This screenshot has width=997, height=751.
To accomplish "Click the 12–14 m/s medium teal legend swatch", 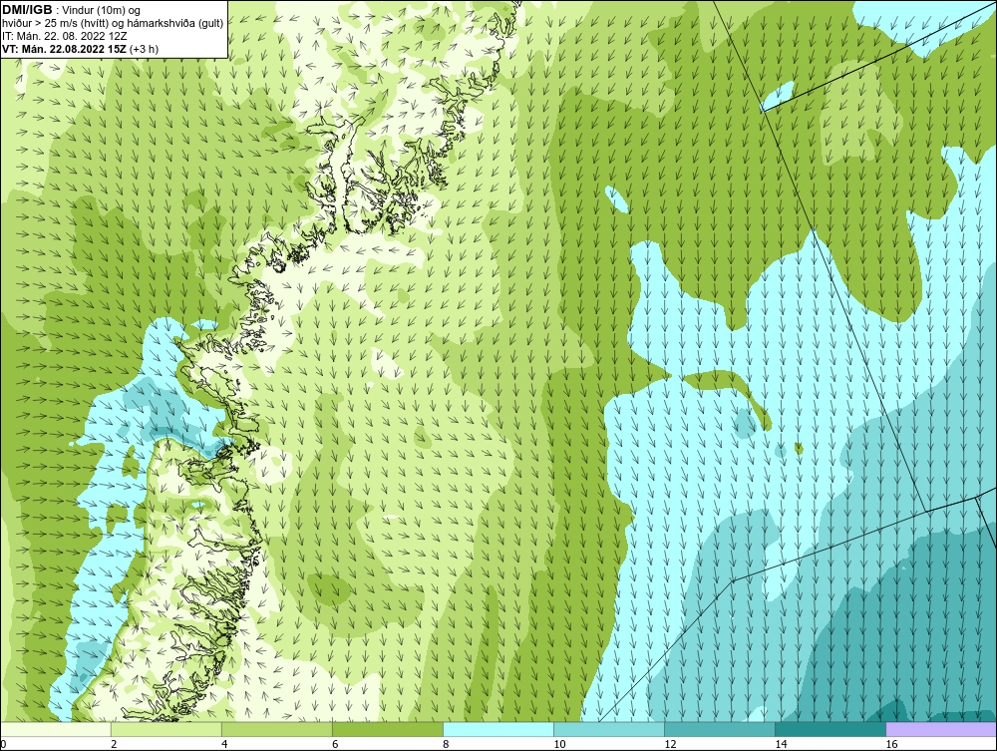I will tap(720, 729).
